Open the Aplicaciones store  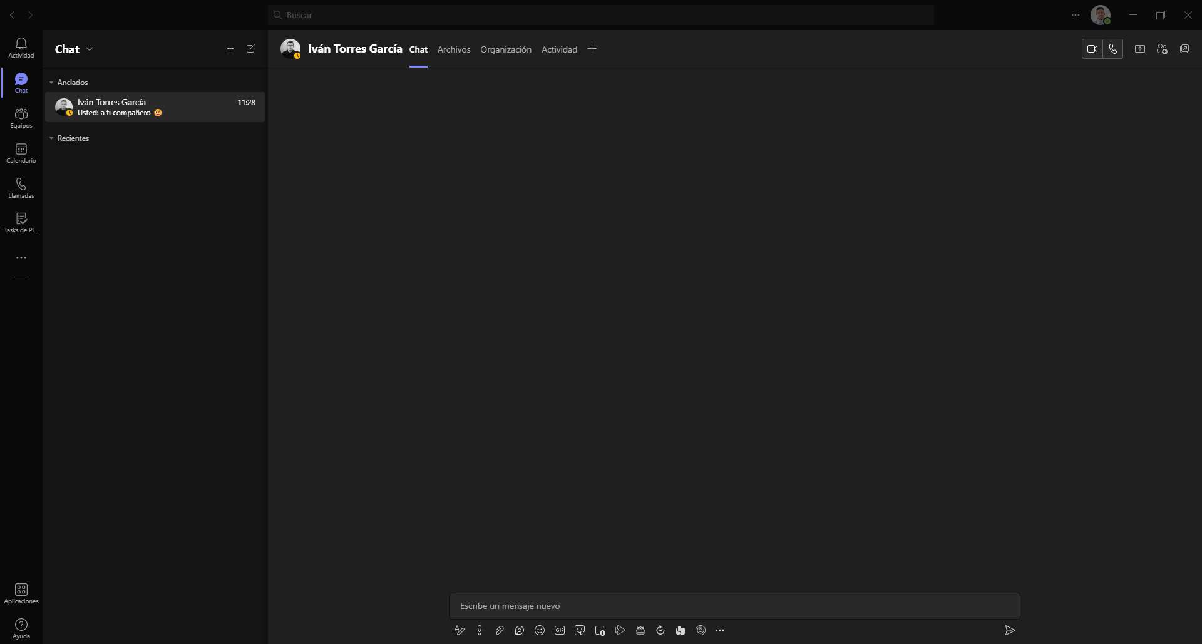click(21, 593)
